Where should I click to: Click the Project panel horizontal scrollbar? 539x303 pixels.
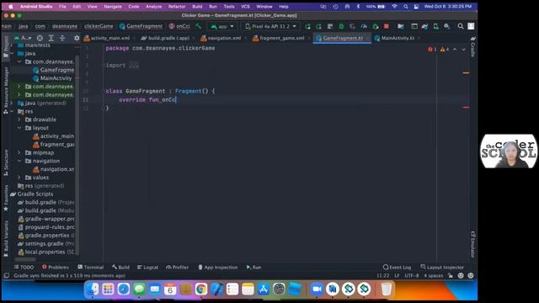25,259
